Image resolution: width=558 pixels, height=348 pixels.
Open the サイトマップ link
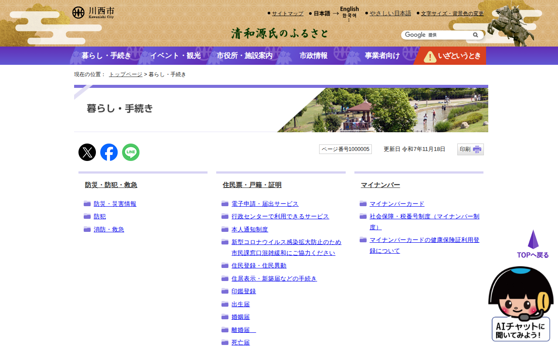287,13
